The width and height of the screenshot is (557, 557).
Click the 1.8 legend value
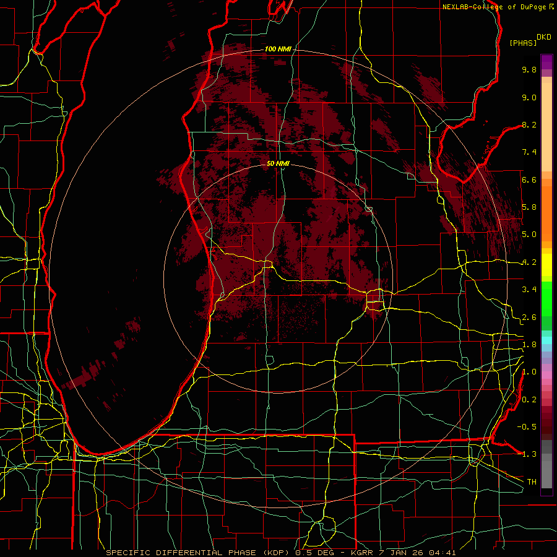(529, 345)
